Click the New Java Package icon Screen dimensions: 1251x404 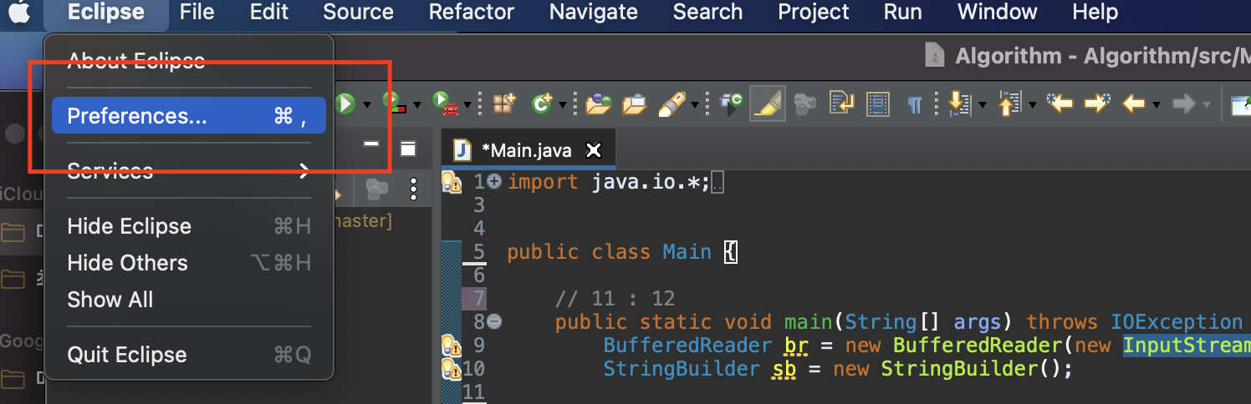(x=504, y=104)
